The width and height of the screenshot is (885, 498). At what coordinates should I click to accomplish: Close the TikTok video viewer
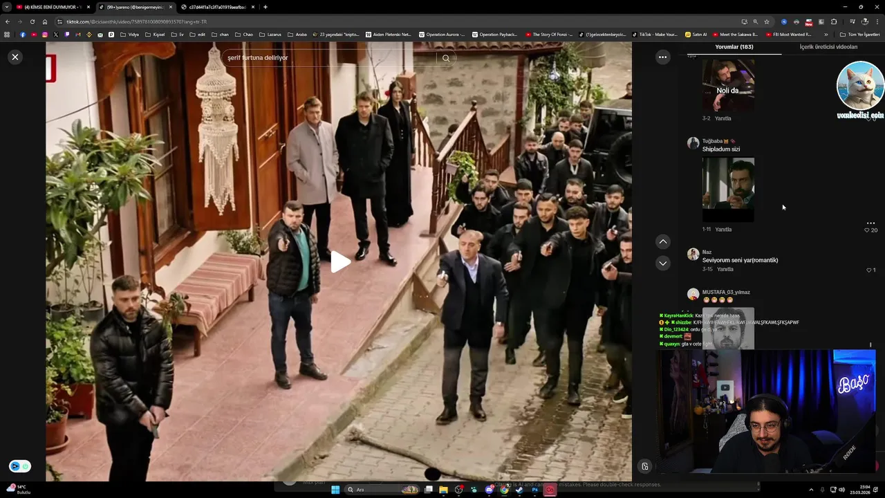point(15,57)
